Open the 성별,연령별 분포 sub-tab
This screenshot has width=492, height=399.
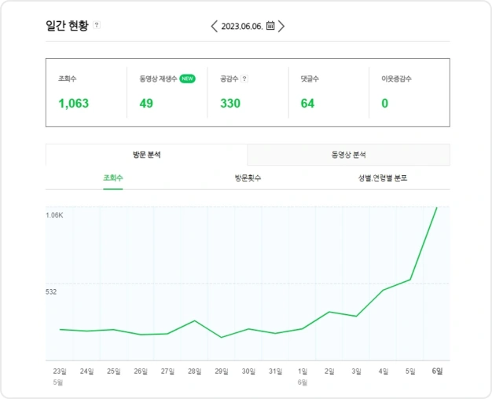tap(383, 178)
